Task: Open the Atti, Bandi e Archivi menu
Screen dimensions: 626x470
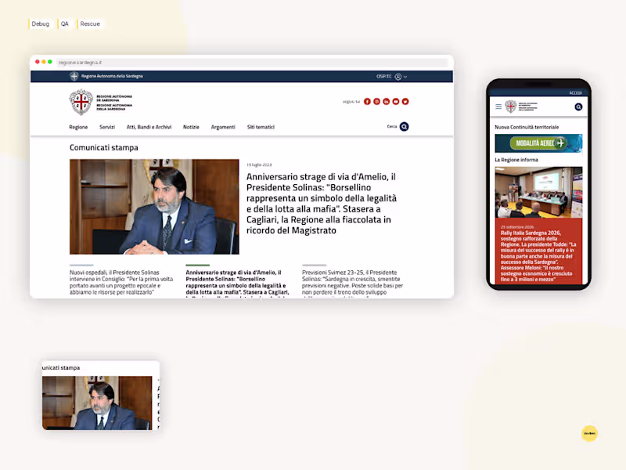Action: click(x=149, y=127)
